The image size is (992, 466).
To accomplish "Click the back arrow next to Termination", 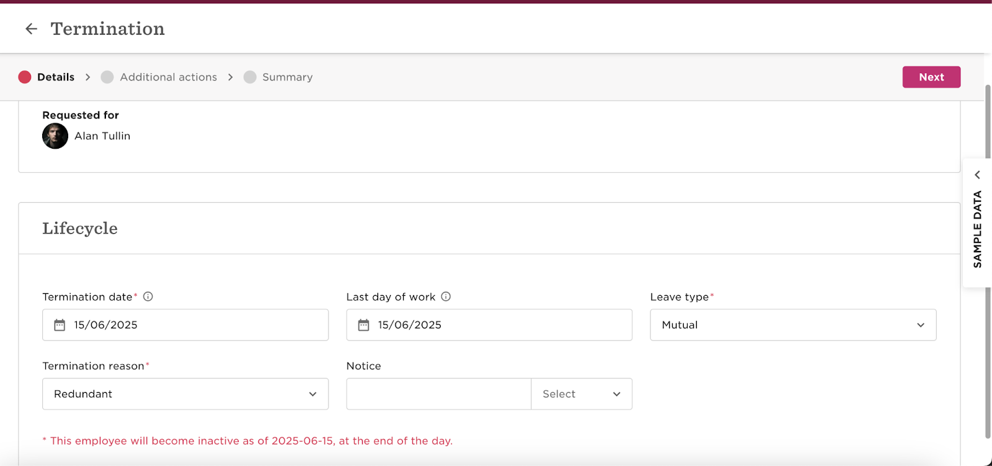I will (31, 29).
